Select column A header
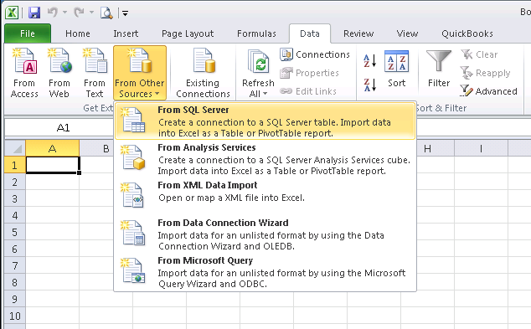The image size is (531, 329). click(x=52, y=148)
